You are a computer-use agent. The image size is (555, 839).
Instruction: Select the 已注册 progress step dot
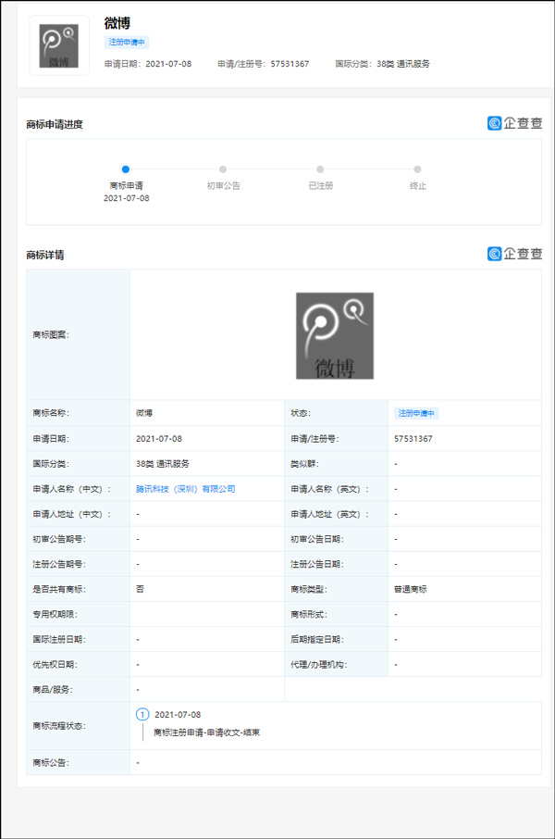(320, 169)
